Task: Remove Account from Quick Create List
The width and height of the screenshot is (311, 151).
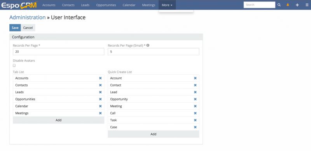Action: [x=195, y=78]
